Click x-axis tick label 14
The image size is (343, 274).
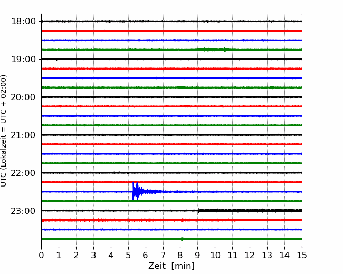(x=284, y=255)
